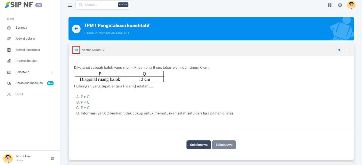Go to Jadwal belajar in sidebar

(x=25, y=39)
